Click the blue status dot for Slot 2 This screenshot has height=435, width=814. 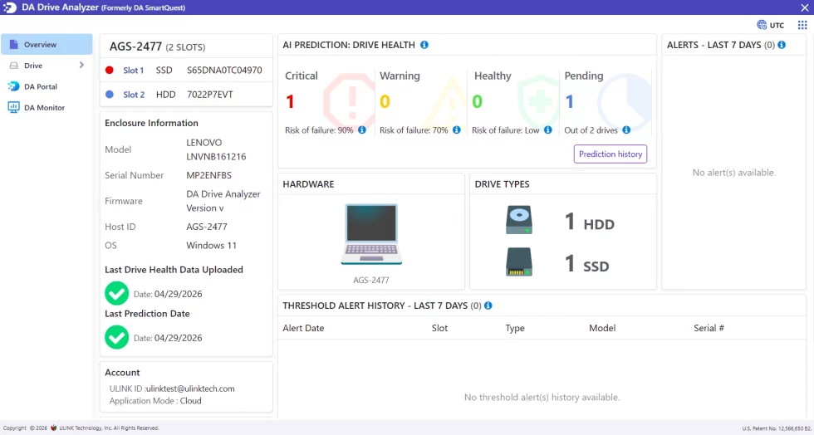tap(110, 95)
